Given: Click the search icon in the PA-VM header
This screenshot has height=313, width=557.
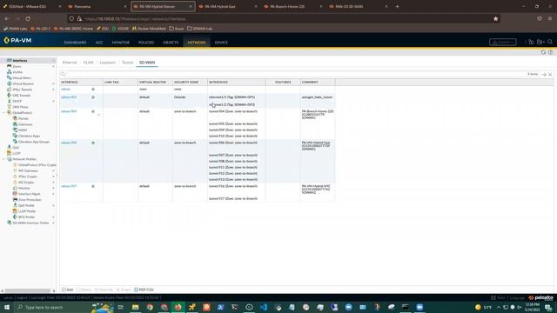Looking at the screenshot, I should tap(550, 42).
